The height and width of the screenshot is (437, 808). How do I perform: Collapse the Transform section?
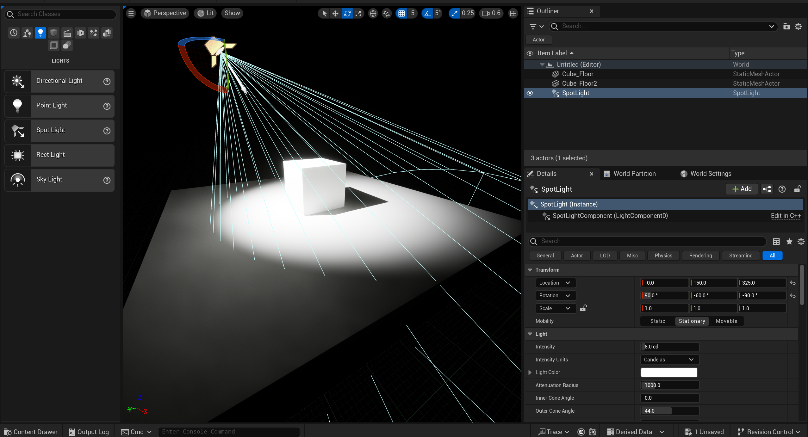530,270
